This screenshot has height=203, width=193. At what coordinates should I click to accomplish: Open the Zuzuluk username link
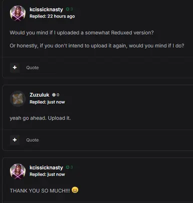[x=40, y=95]
